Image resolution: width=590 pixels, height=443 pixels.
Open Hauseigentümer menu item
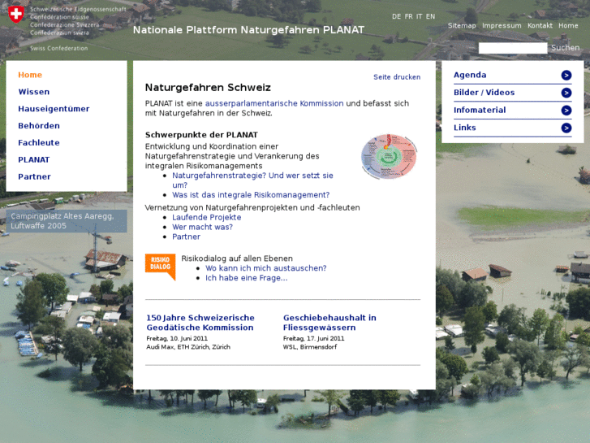coord(54,109)
